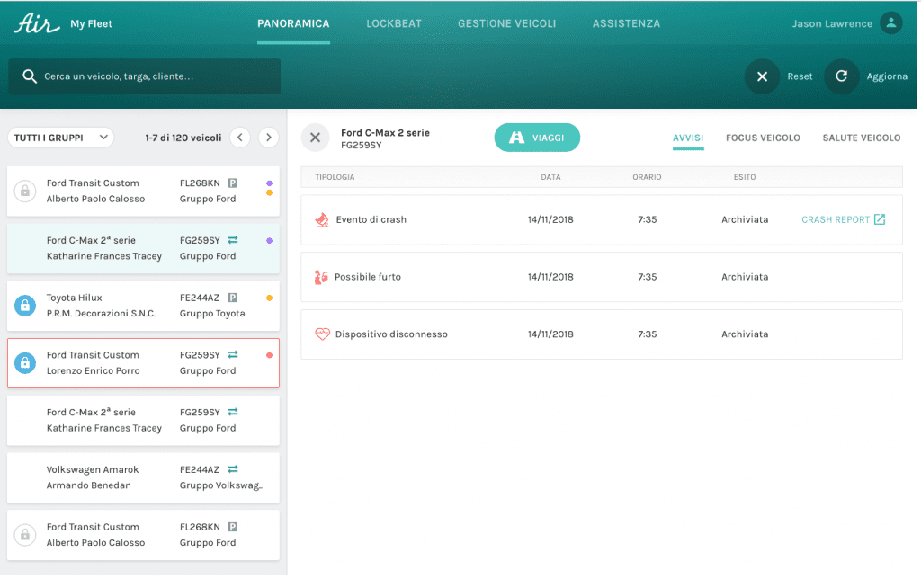Select the Lorenzo Enrico Porro vehicle card

coord(143,363)
